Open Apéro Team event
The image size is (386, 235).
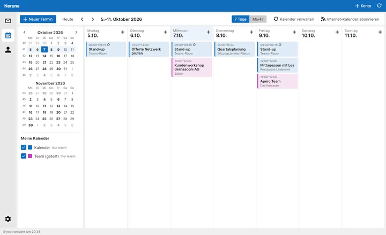coord(278,81)
